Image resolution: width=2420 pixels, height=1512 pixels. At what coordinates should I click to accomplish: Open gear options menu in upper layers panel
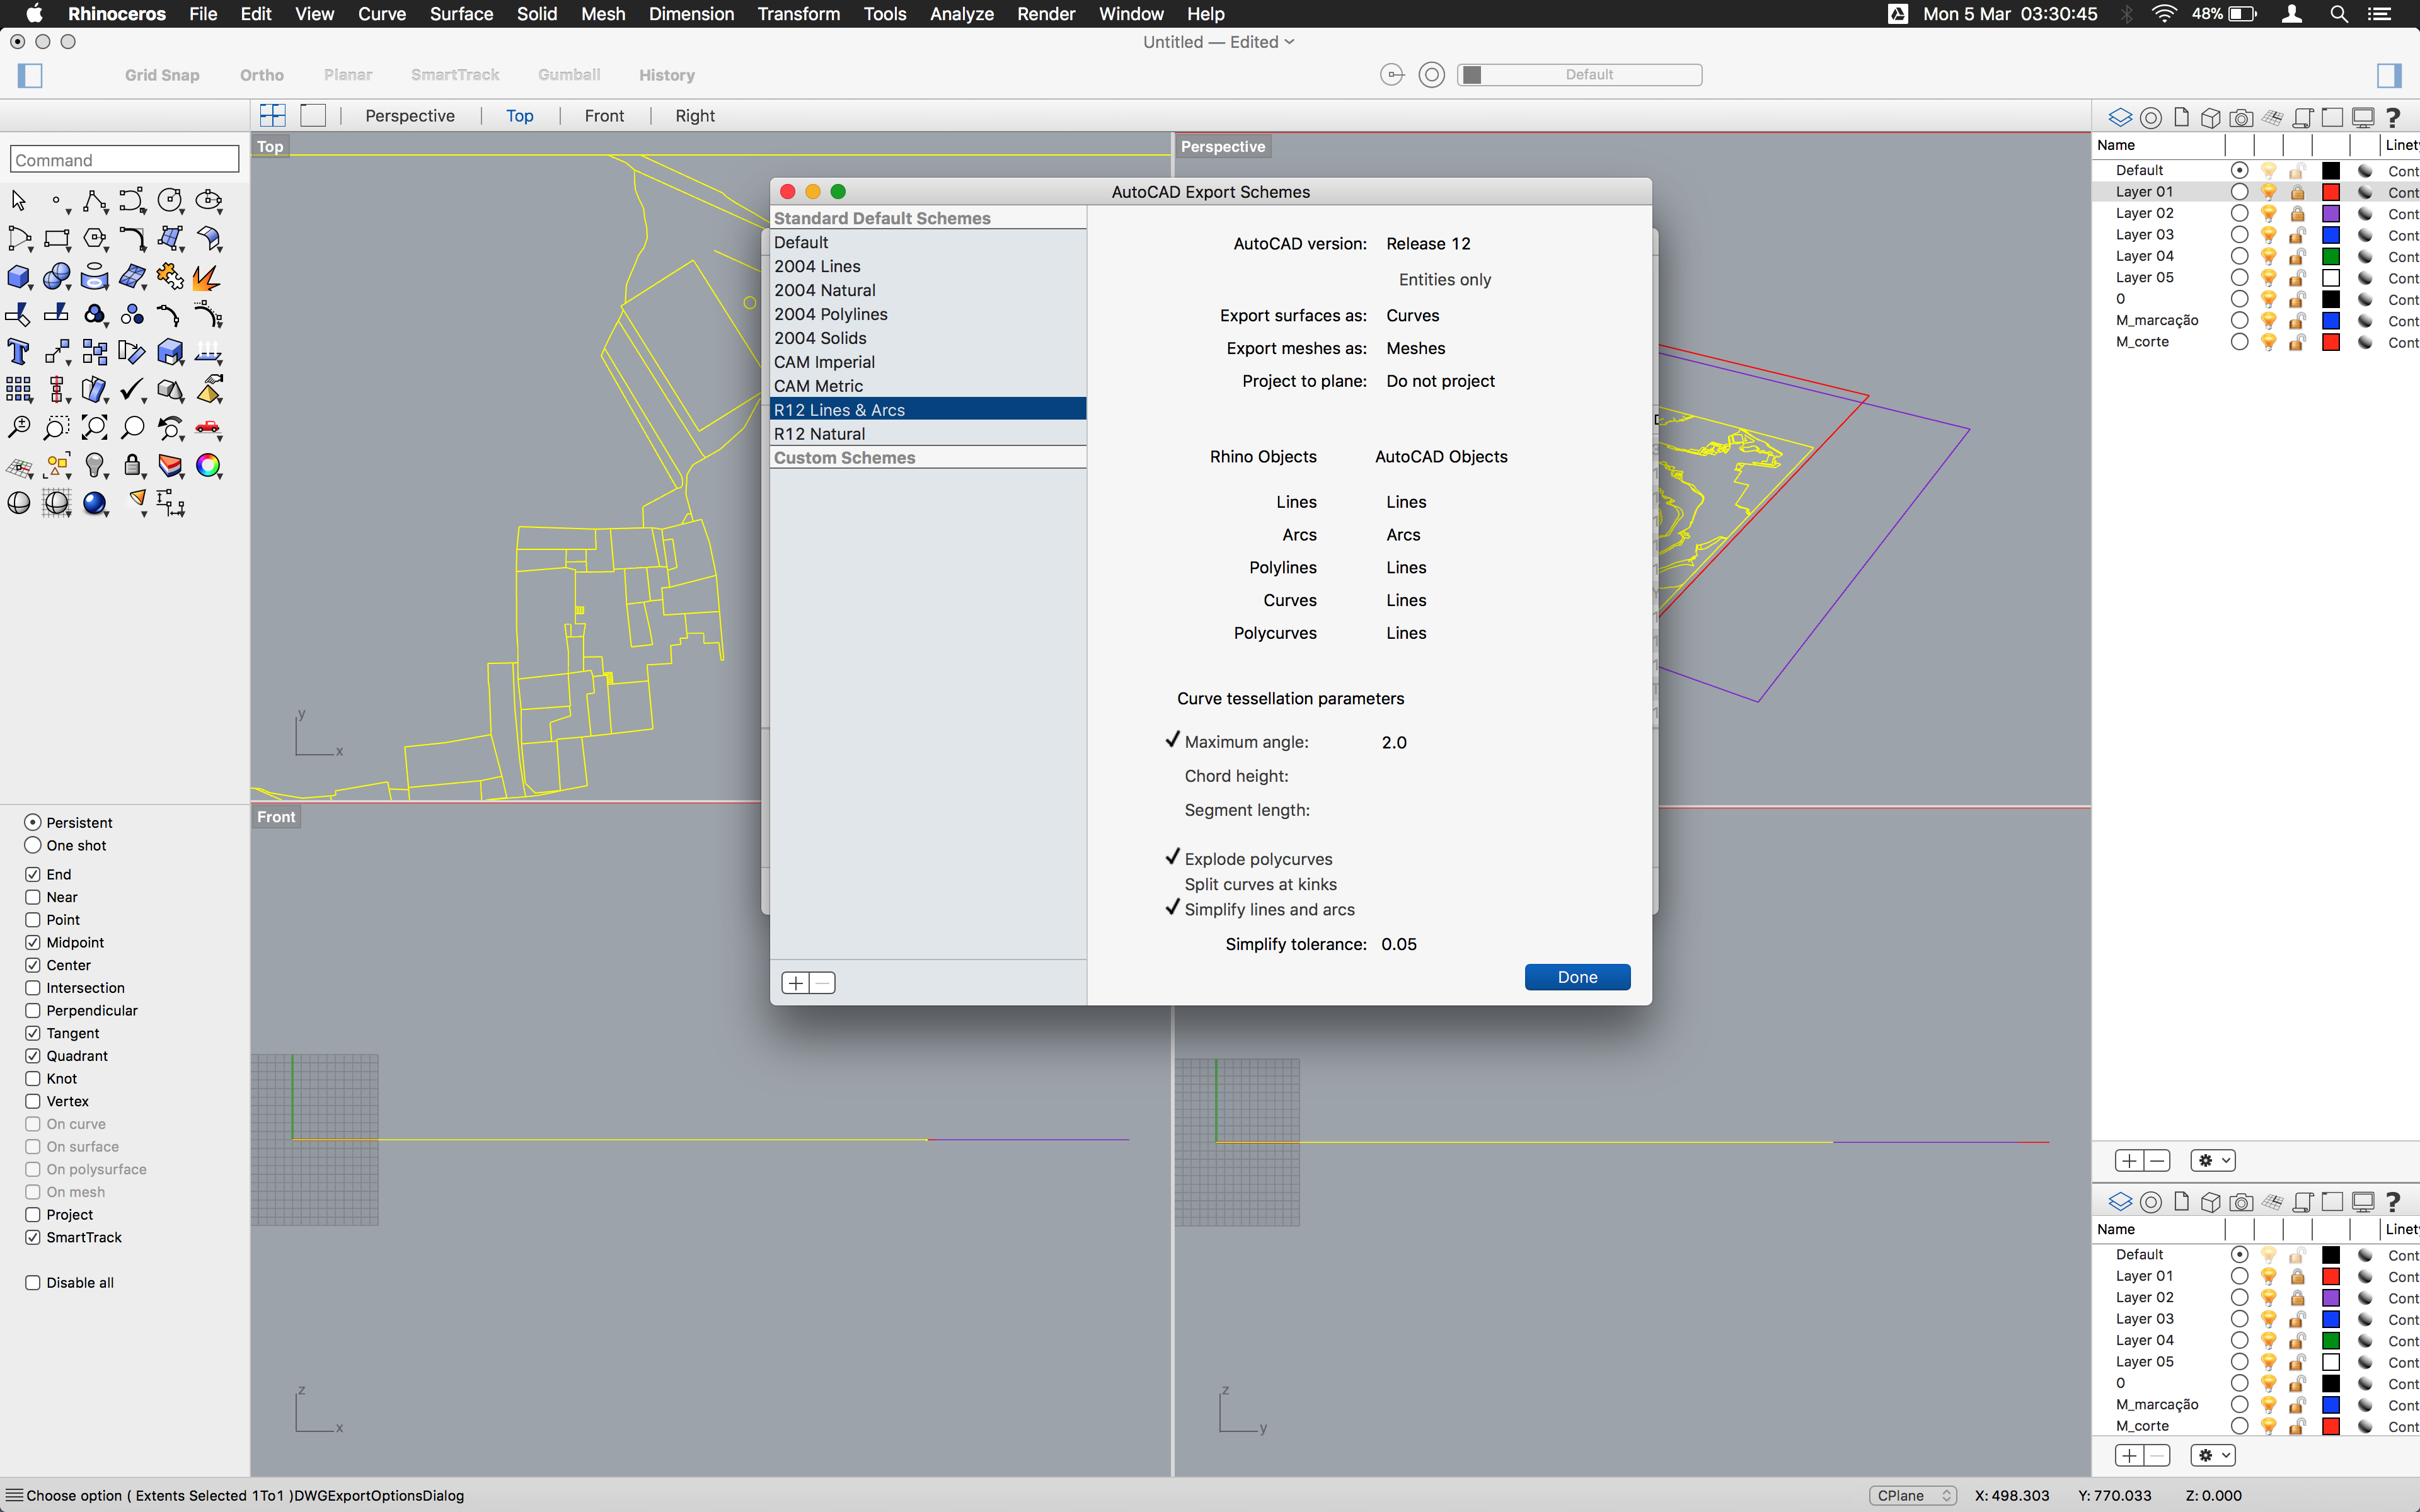pyautogui.click(x=2213, y=1161)
